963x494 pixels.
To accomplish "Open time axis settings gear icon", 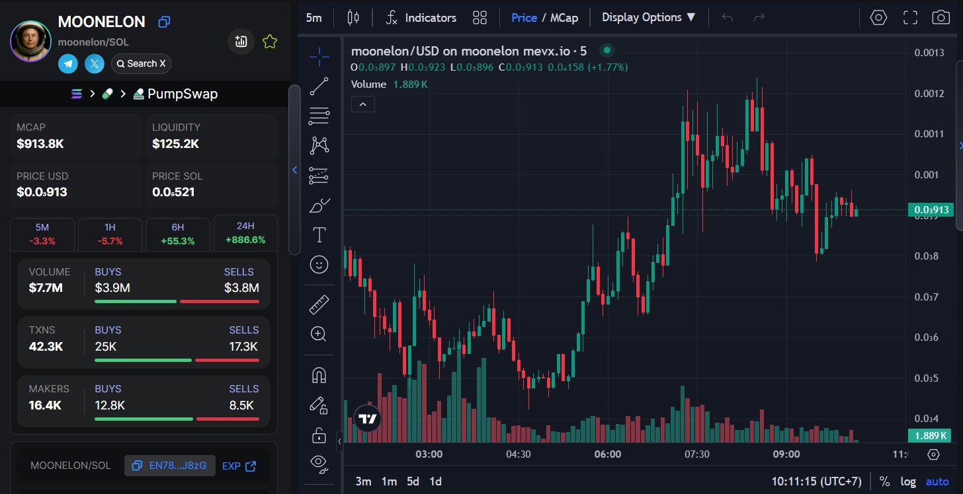I will point(933,454).
